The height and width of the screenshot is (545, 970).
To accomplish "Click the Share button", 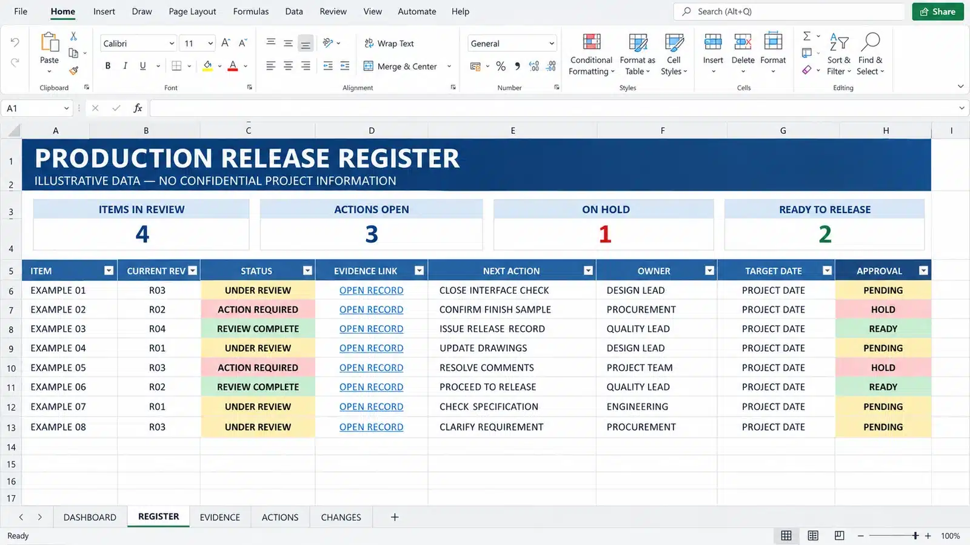I will [938, 12].
